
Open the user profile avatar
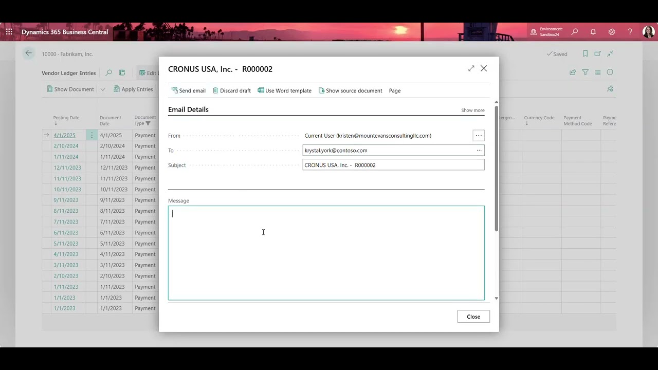(x=648, y=32)
